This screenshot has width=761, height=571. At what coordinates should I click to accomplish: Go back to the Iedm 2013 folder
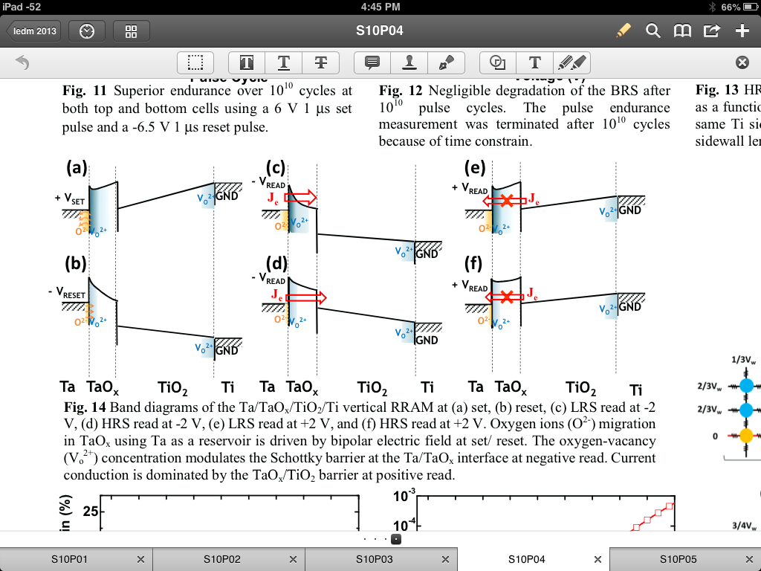[x=33, y=31]
